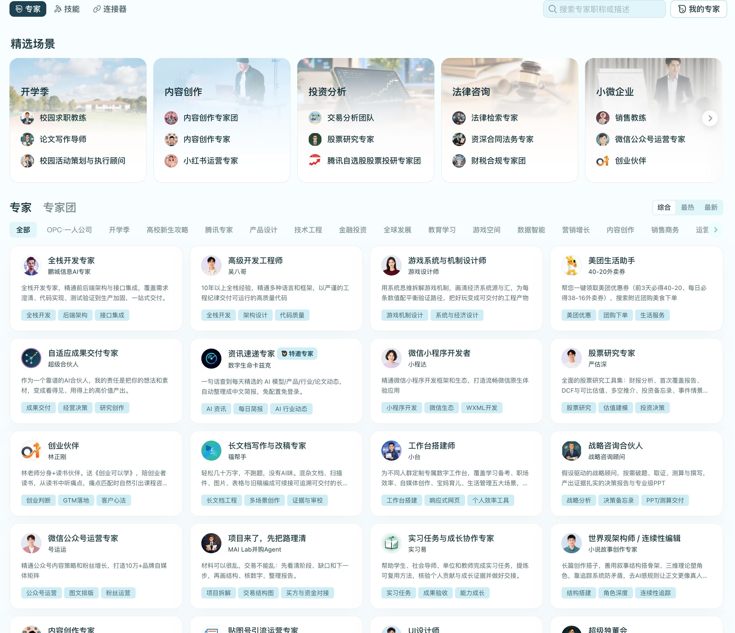Image resolution: width=735 pixels, height=633 pixels.
Task: Click the 腾讯自选股票投研专家团 red arrow icon
Action: (x=315, y=161)
